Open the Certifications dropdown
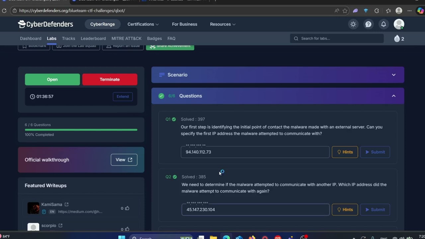425x239 pixels. point(143,24)
